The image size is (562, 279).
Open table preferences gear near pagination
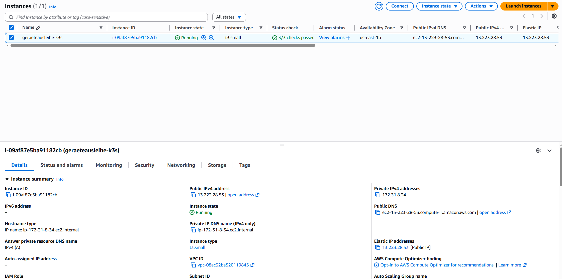554,16
